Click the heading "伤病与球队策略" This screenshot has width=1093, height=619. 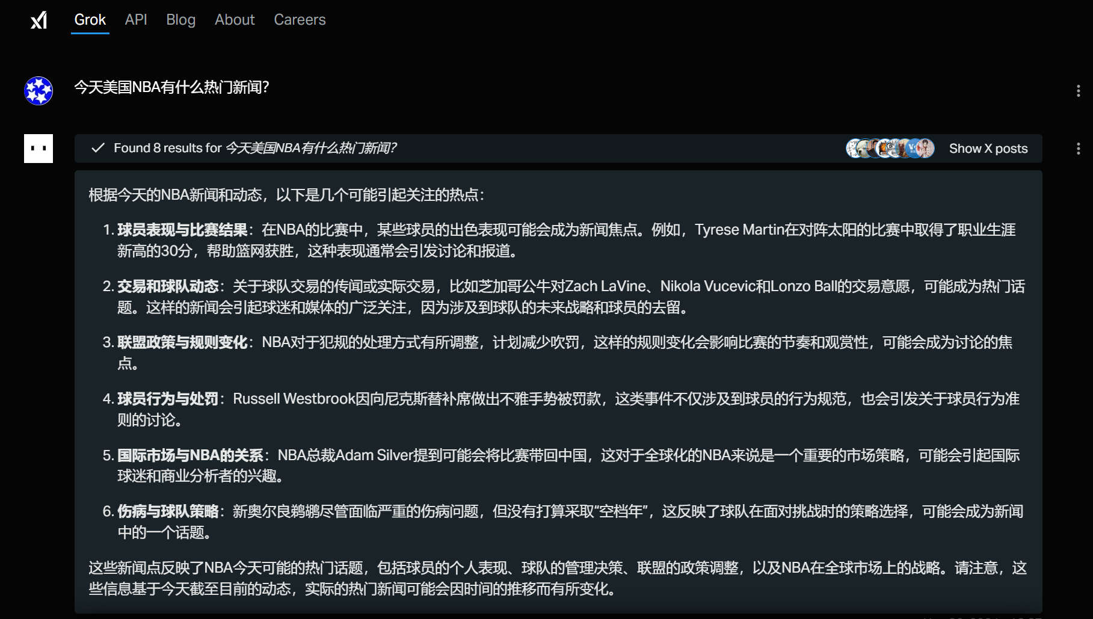pyautogui.click(x=168, y=511)
